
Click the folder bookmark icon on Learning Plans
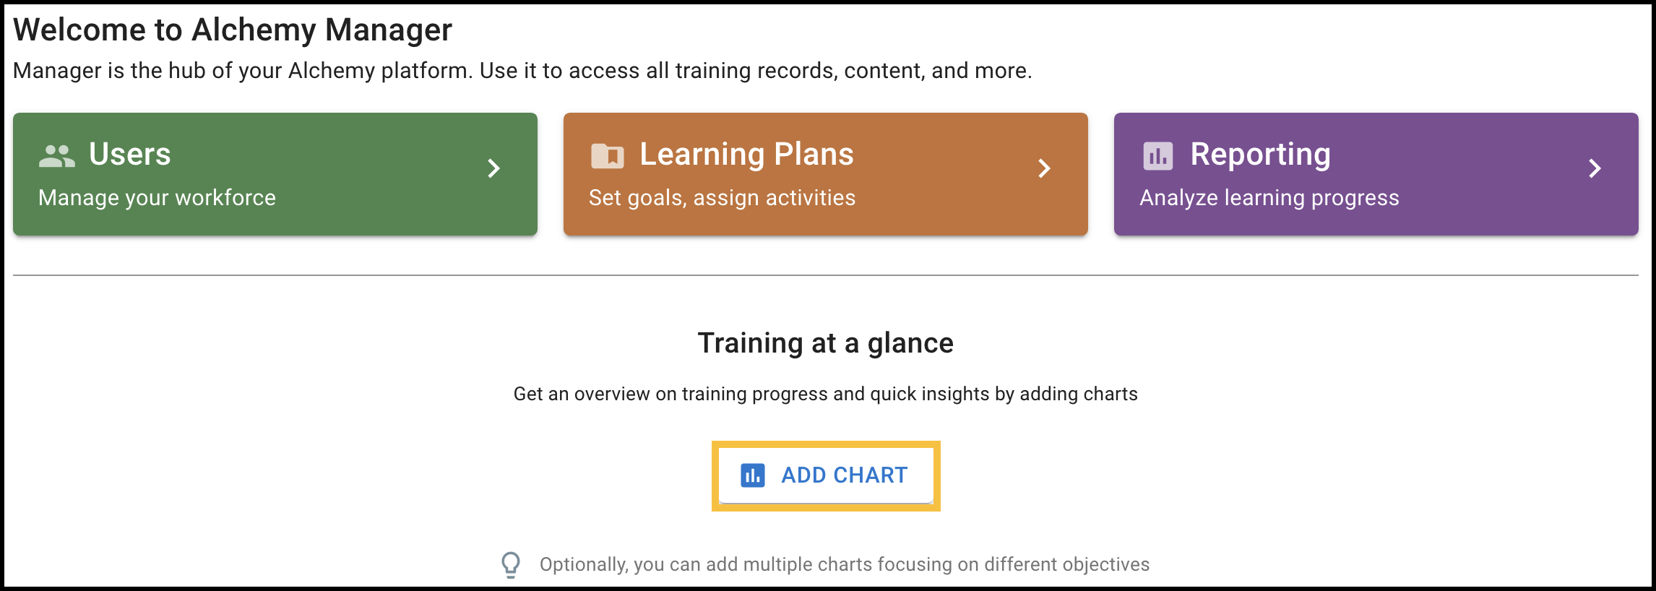click(x=607, y=155)
